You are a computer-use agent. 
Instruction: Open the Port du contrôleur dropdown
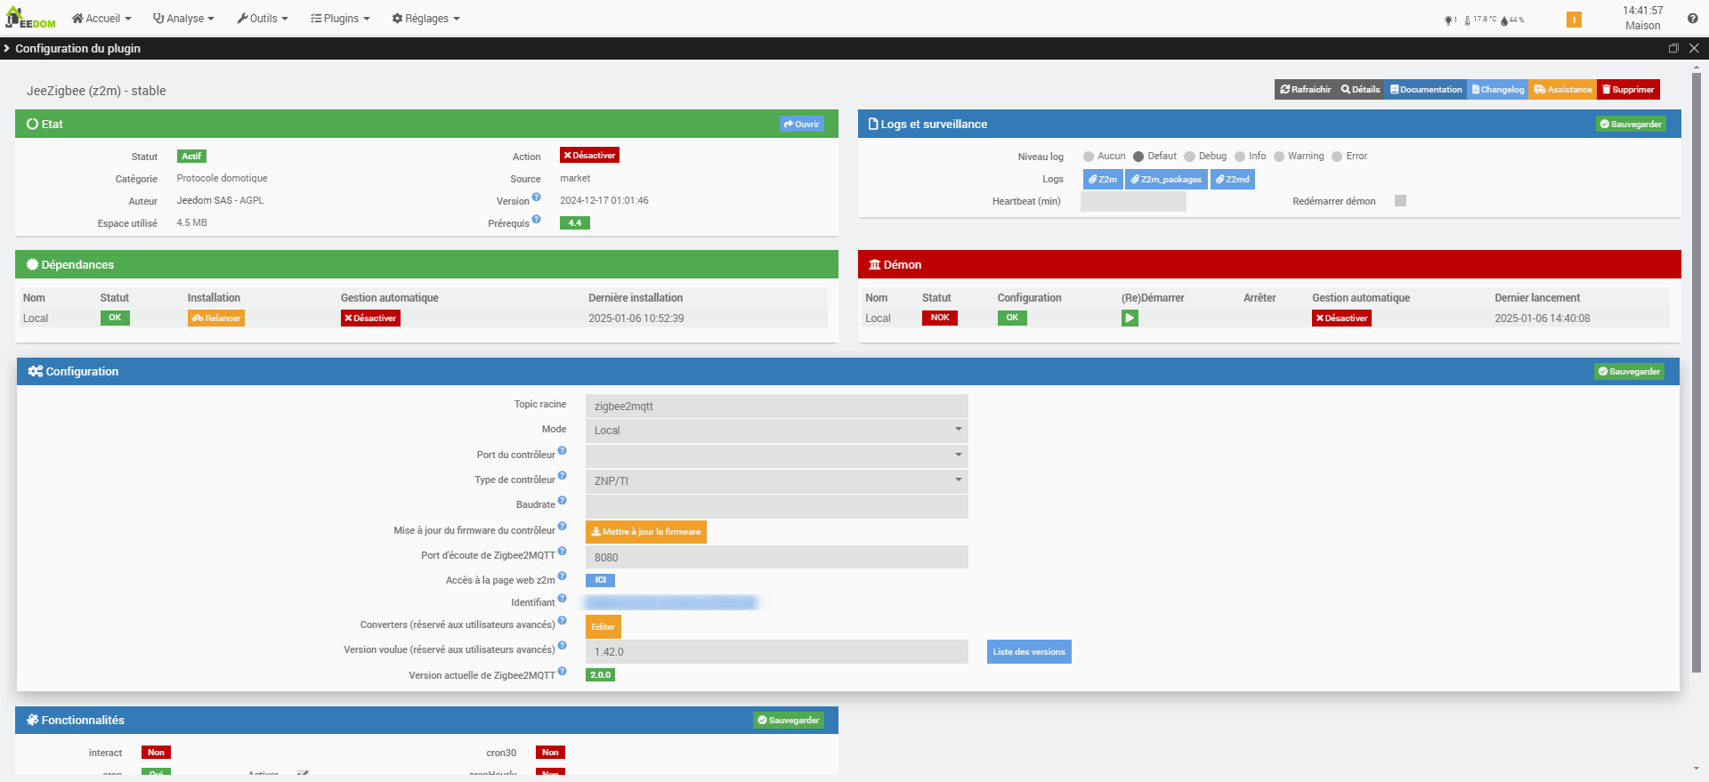(777, 455)
